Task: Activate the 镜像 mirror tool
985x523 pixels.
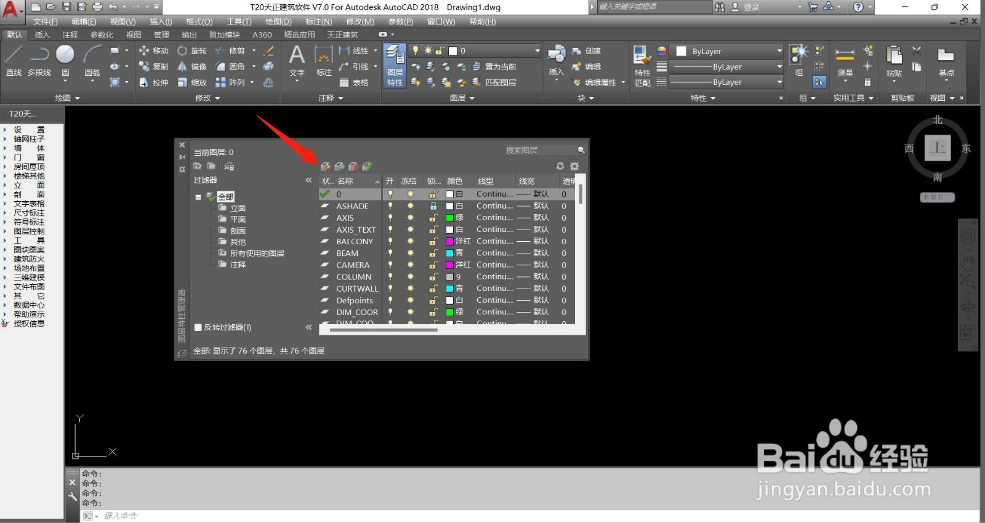Action: tap(192, 66)
